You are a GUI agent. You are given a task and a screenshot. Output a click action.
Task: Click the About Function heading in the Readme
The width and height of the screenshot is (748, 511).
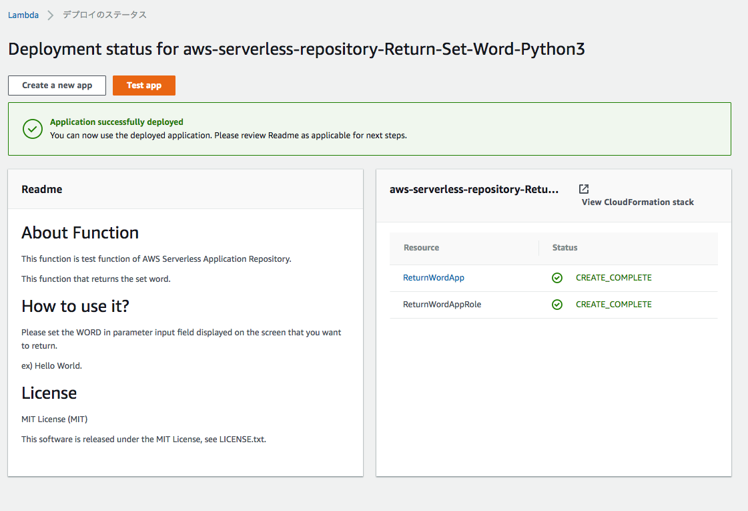80,232
